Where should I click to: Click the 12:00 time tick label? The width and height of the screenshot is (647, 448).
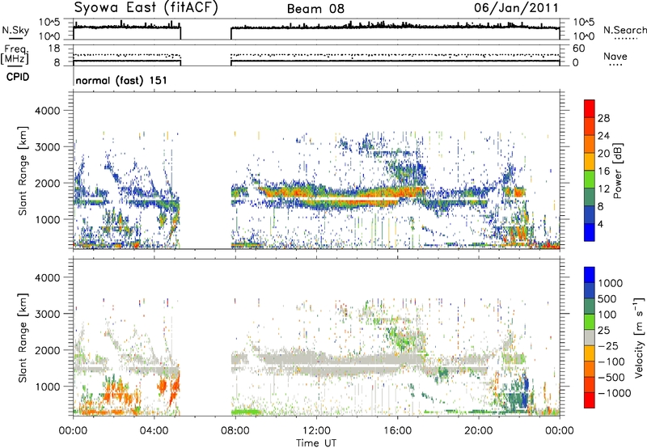click(x=316, y=431)
